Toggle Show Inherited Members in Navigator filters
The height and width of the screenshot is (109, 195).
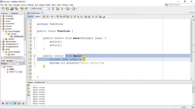click(x=3, y=103)
